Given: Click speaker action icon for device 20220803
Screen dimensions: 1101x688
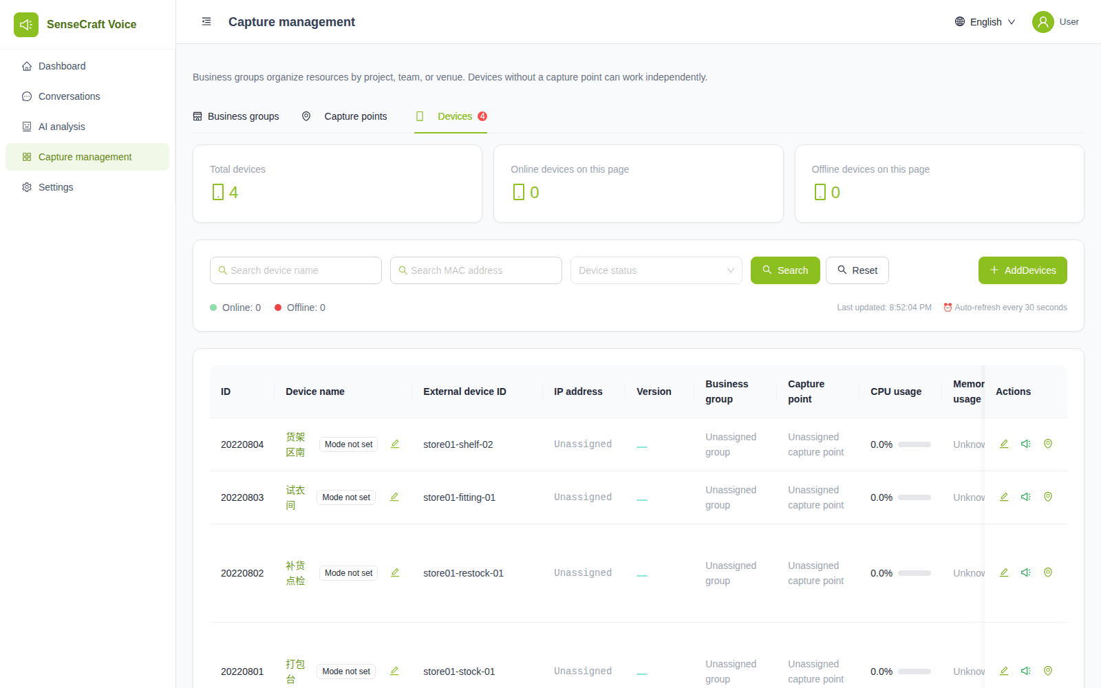Looking at the screenshot, I should (x=1026, y=497).
